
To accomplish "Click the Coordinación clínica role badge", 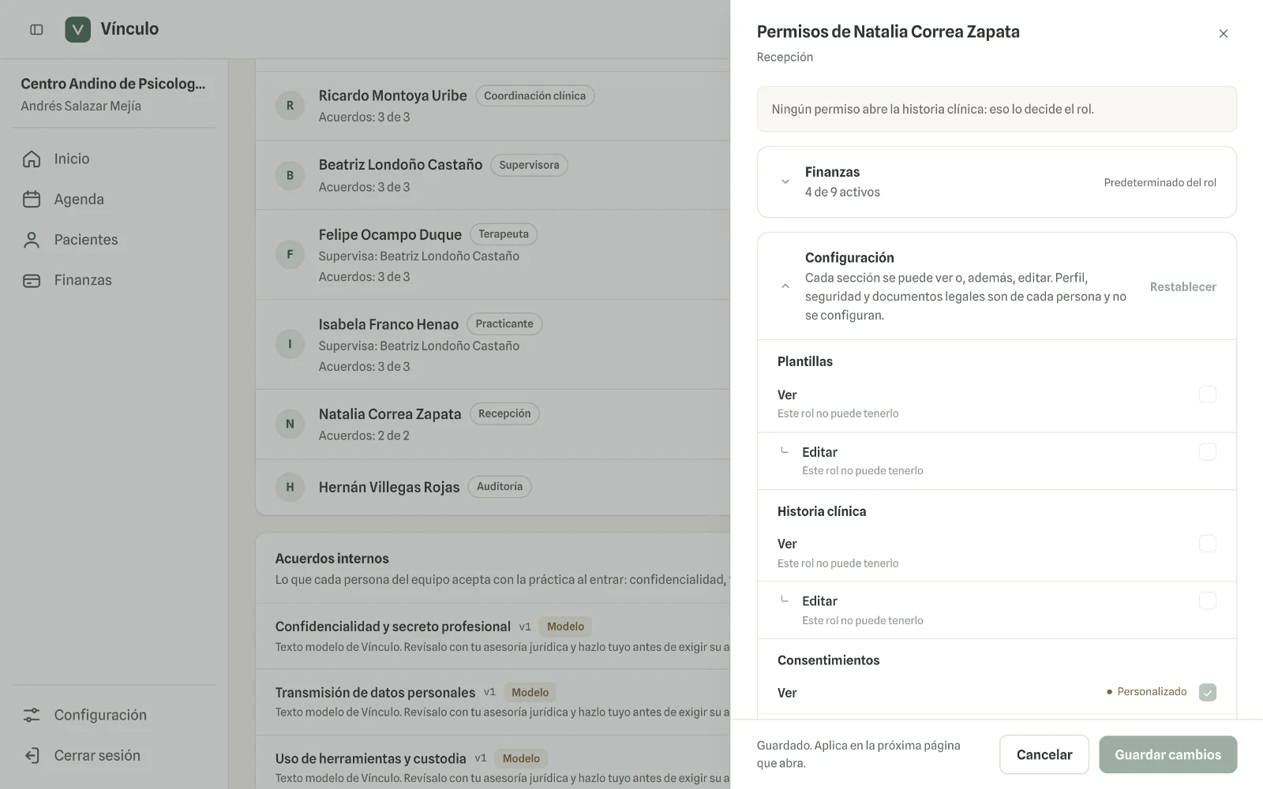I will [x=535, y=95].
